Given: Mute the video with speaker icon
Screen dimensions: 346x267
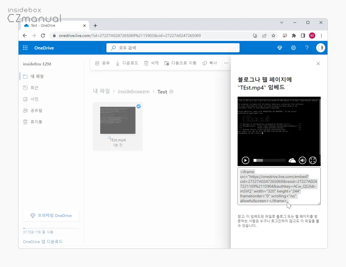Looking at the screenshot, I should 302,160.
